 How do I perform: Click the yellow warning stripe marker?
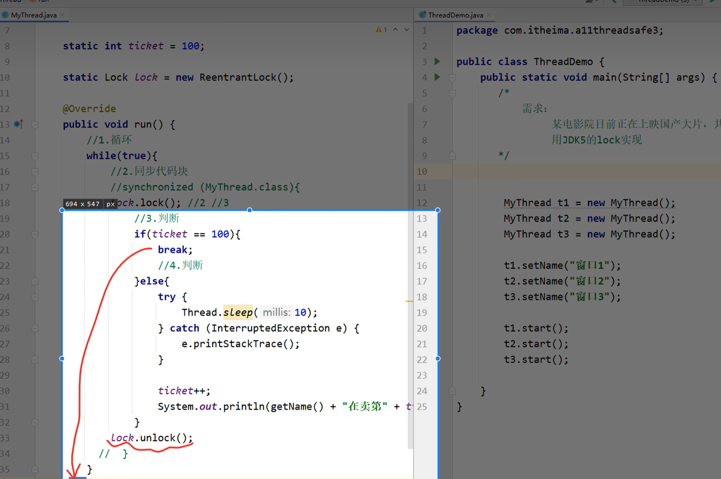(409, 301)
